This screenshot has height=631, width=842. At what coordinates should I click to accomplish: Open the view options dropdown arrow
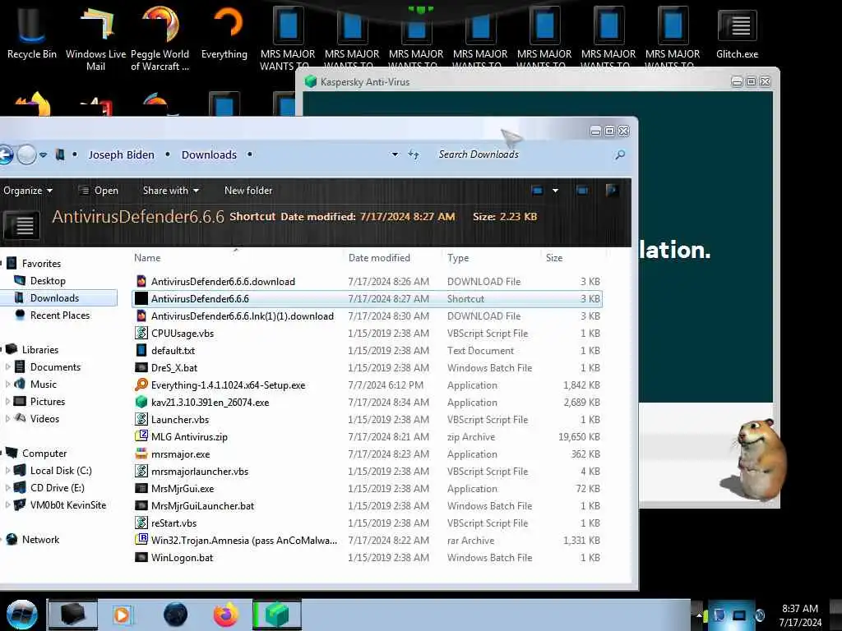[555, 191]
